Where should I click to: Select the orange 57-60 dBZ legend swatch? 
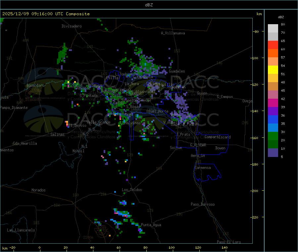[273, 53]
